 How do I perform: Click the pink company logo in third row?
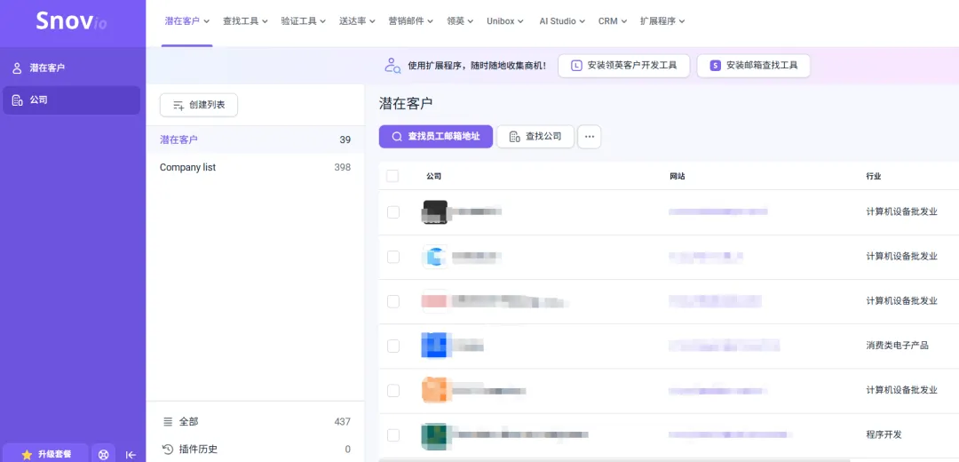435,301
